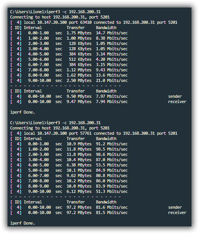
Task: Click the Transfer header in the second test
Action: pyautogui.click(x=76, y=139)
